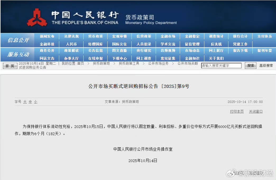Visit 下载中心 page
This screenshot has width=276, height=180.
tap(119, 58)
